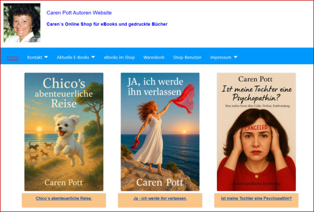Open the Home navigation link
Viewport: 314px width, 212px height.
click(13, 57)
